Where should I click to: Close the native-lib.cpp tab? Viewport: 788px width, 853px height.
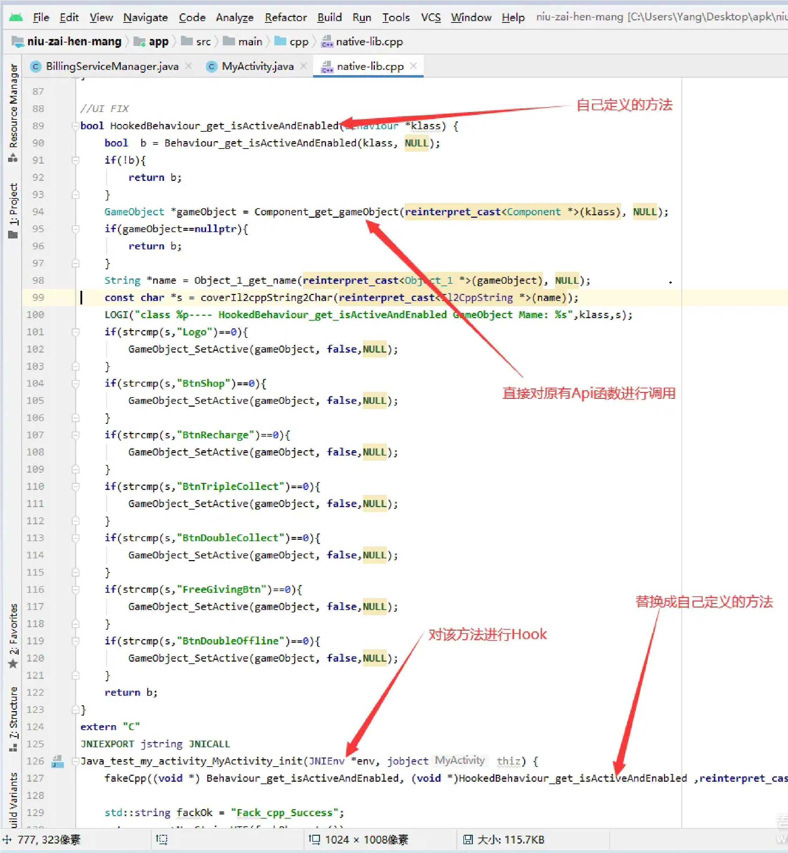click(413, 66)
